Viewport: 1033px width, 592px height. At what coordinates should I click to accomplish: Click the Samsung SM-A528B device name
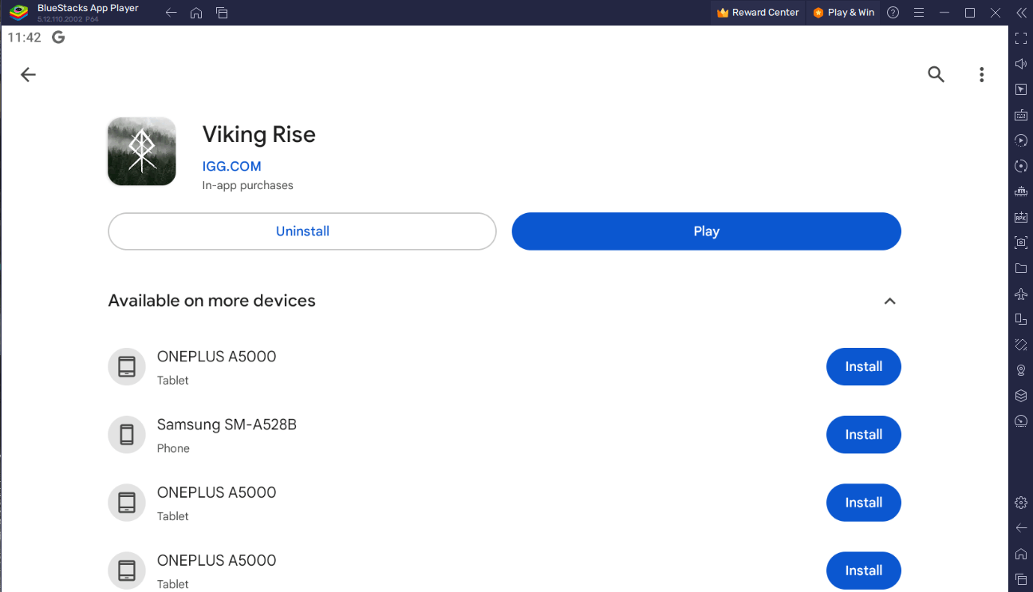tap(227, 424)
